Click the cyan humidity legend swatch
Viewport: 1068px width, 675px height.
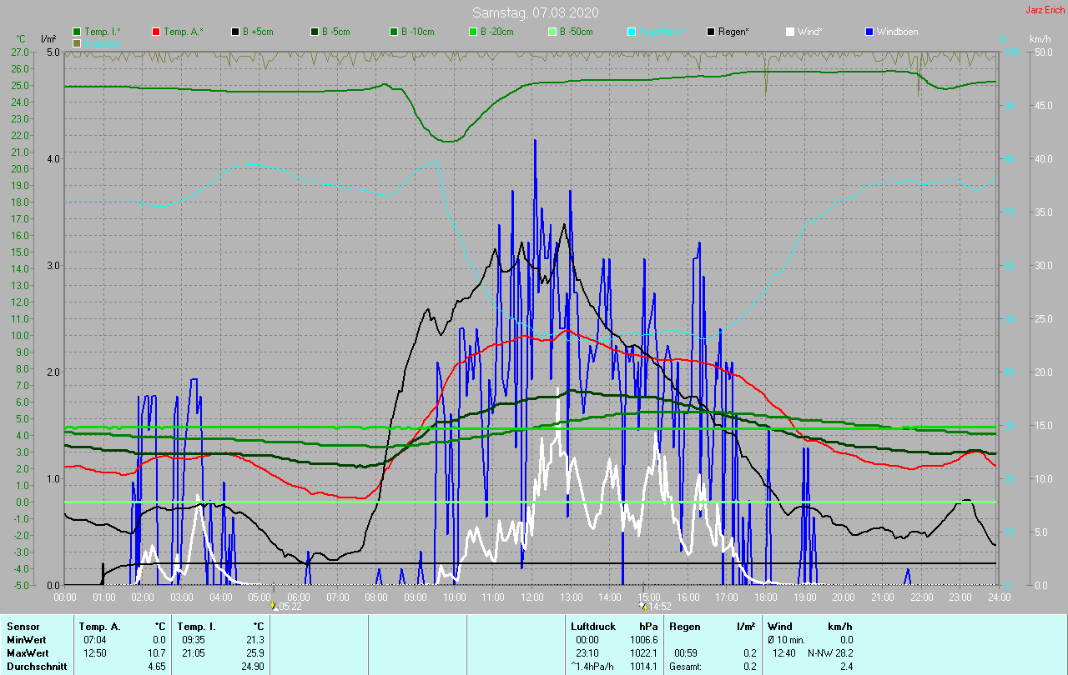click(x=632, y=32)
